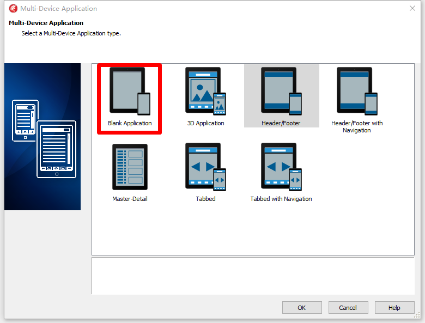Choose the 3D Application template icon
Viewport: 425px width, 323px height.
point(206,91)
